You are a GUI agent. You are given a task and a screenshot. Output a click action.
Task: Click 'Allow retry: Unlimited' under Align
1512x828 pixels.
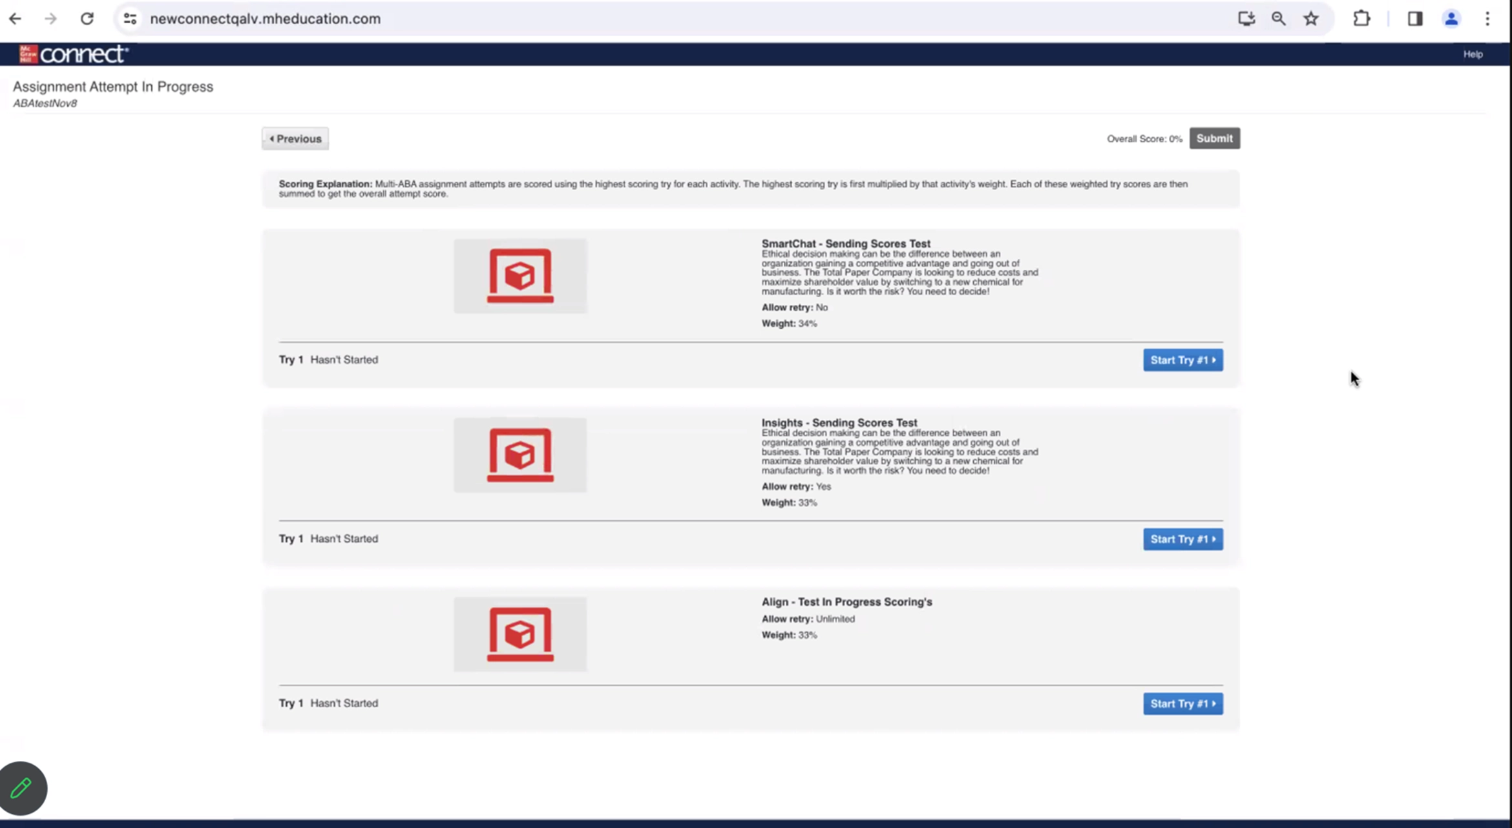pos(808,619)
